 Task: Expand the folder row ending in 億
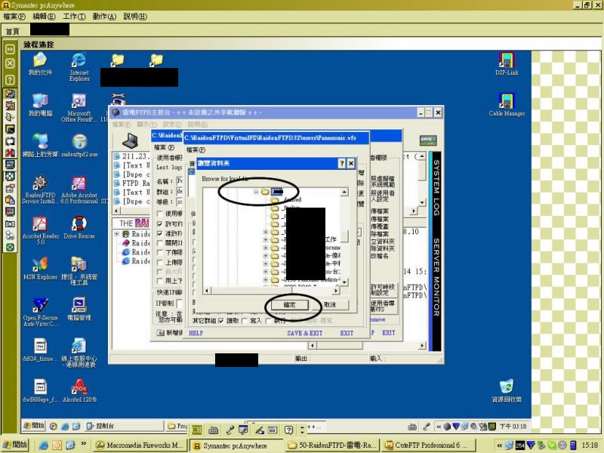tap(266, 255)
